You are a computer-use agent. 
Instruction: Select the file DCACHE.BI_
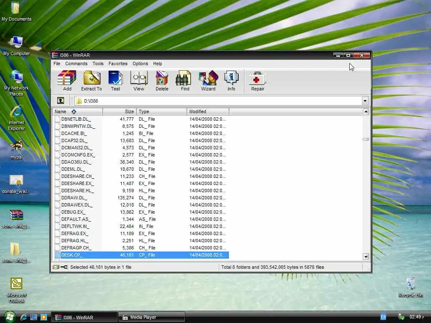coord(74,133)
